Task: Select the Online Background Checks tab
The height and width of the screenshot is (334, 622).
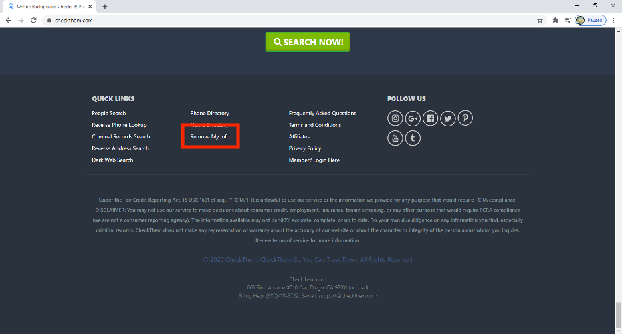Action: (50, 7)
